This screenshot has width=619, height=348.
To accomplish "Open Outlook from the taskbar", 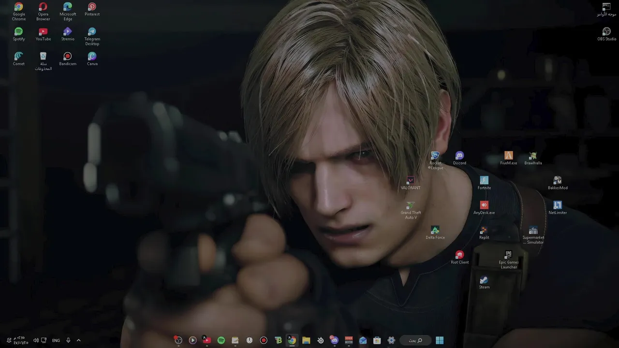I will coord(363,340).
